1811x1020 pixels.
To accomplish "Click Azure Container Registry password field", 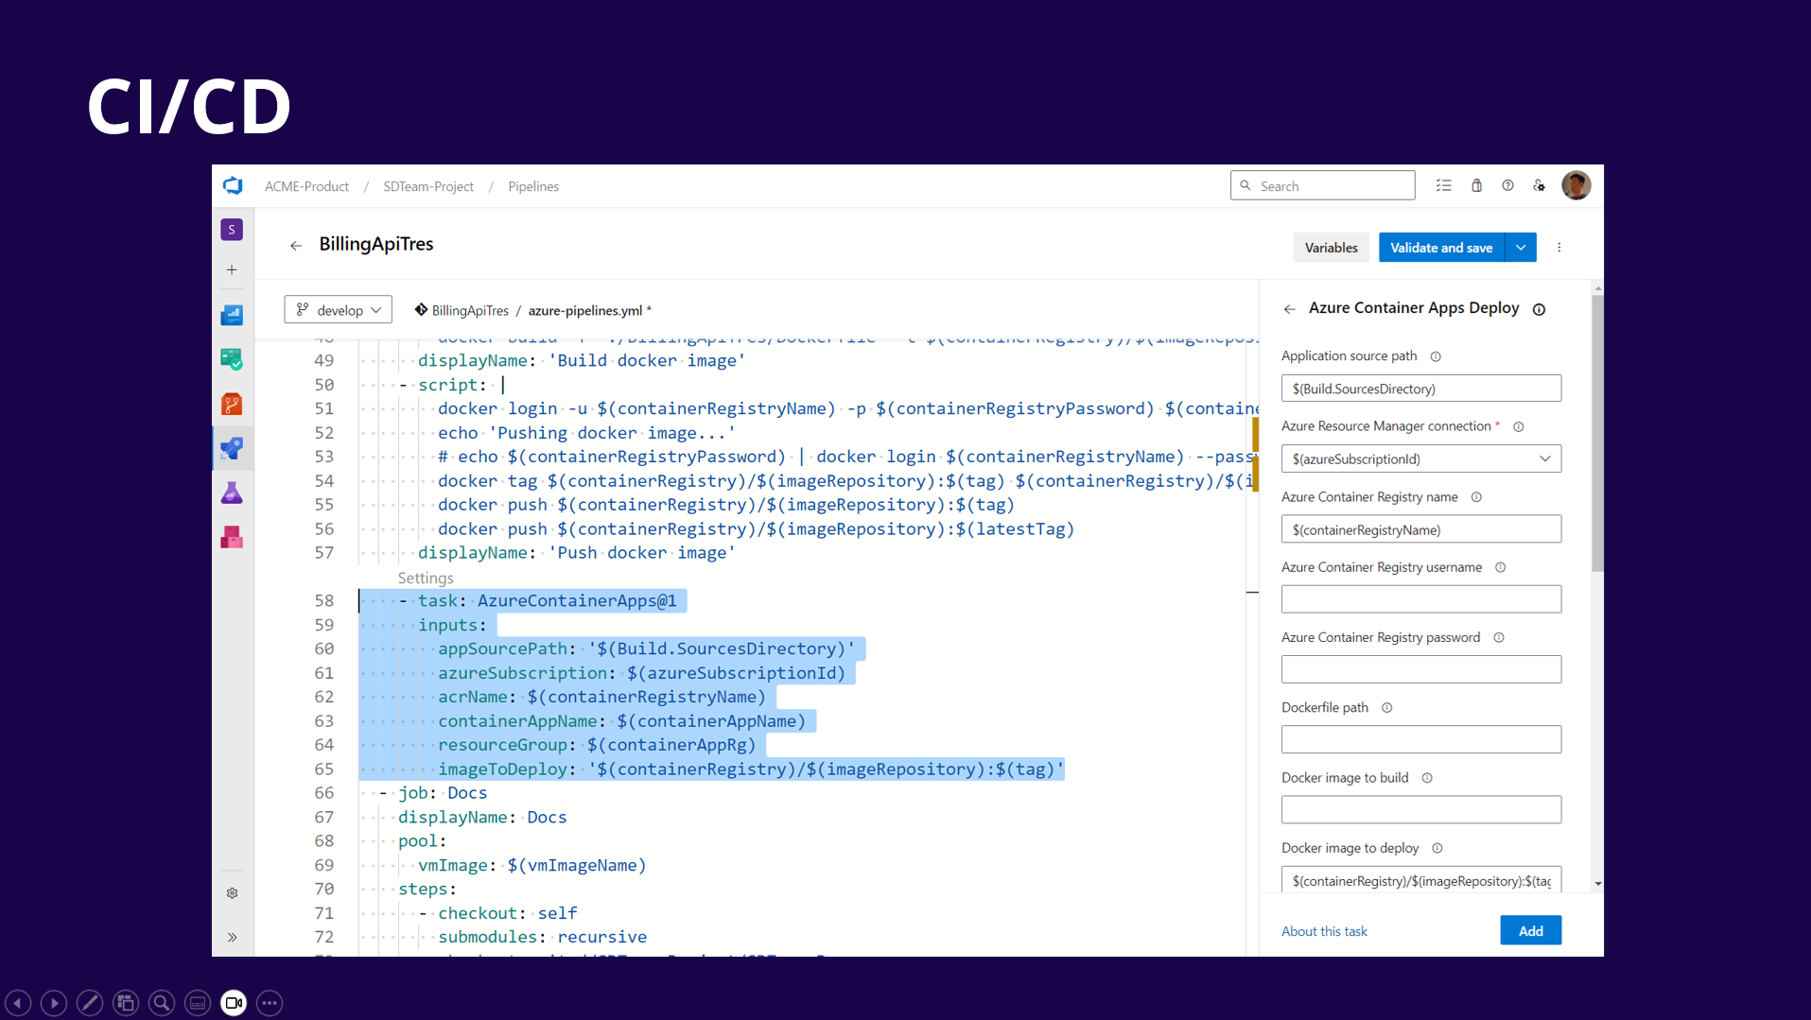I will pyautogui.click(x=1421, y=669).
